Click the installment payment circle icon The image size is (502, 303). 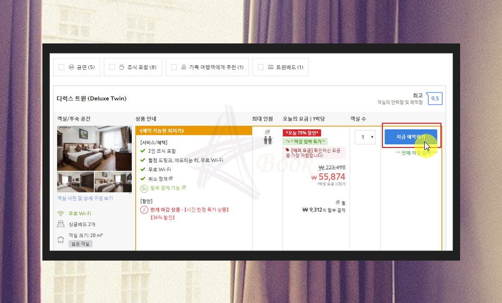point(144,188)
